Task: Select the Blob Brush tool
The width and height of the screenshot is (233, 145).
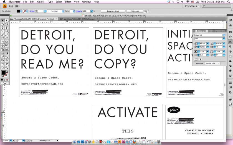Action: tap(2, 38)
